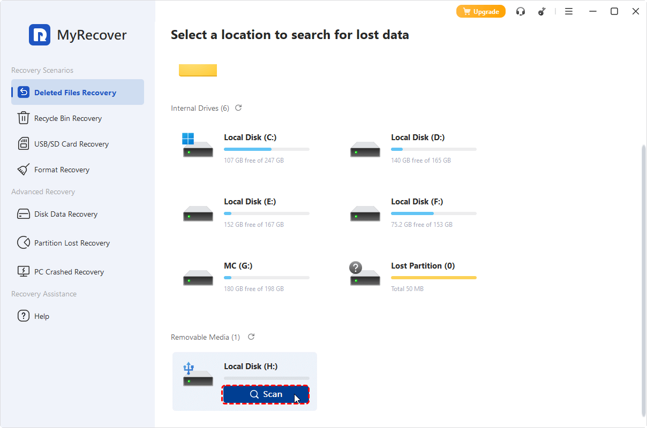Screen dimensions: 647x428
Task: Open Disk Data Recovery
Action: pos(78,214)
